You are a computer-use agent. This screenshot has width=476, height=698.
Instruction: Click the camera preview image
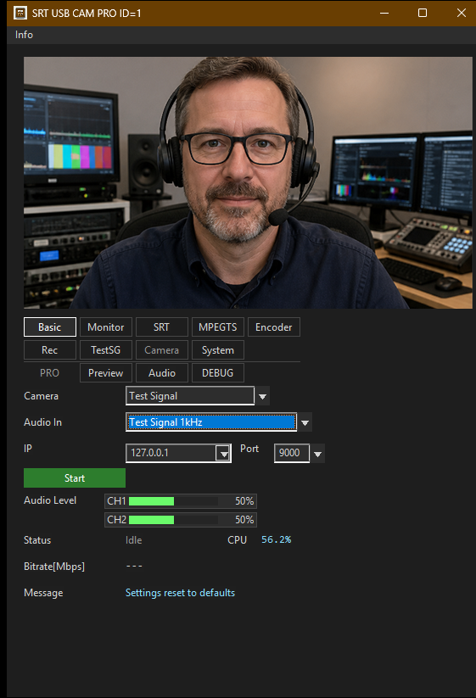click(x=248, y=182)
